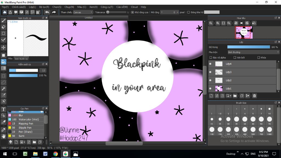Enable Đóng khe hở checkbox

(x=189, y=12)
